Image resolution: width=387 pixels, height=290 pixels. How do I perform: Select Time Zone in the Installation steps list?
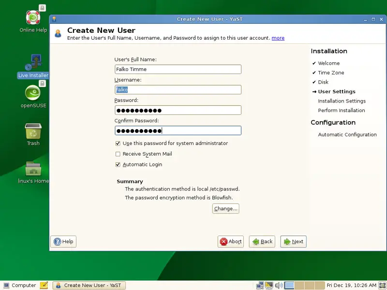click(331, 73)
